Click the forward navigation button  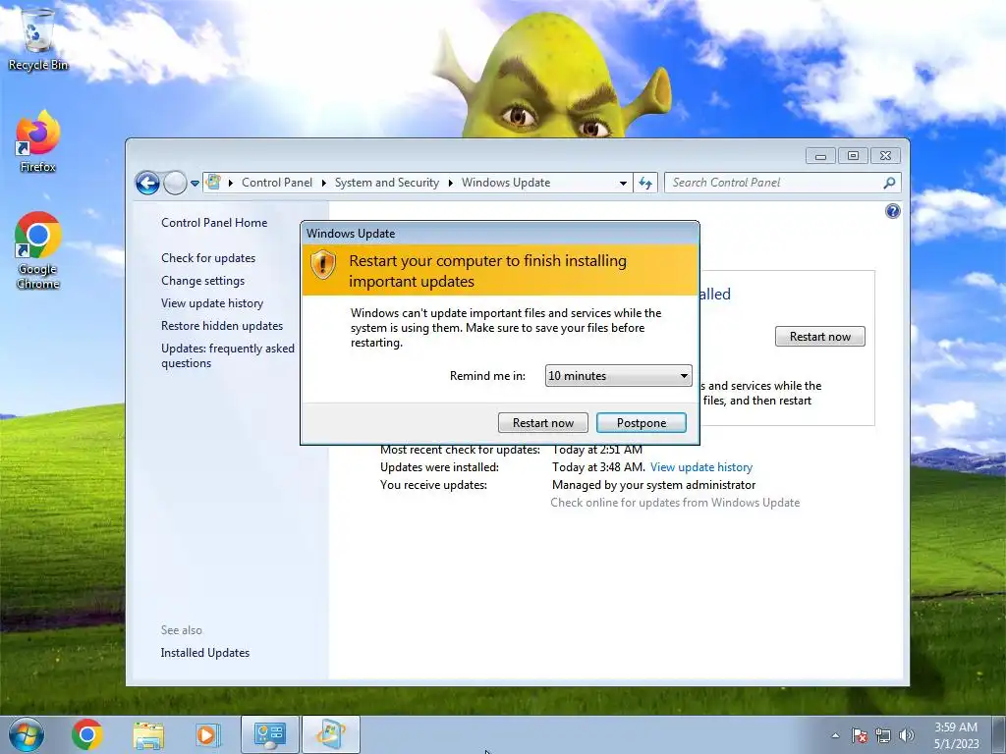175,184
